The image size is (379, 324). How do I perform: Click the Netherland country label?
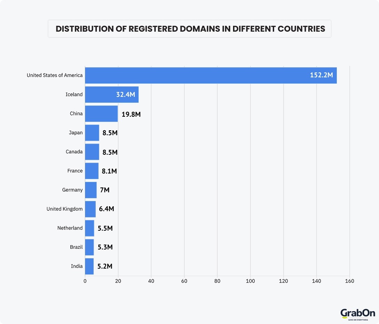(70, 228)
